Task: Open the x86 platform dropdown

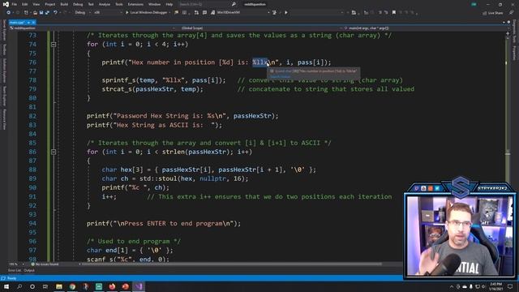Action: tap(107, 13)
